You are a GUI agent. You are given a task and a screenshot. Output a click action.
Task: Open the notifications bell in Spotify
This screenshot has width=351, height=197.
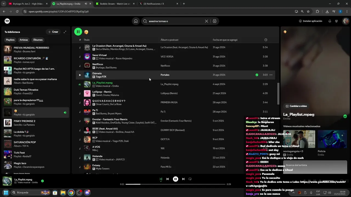[330, 21]
